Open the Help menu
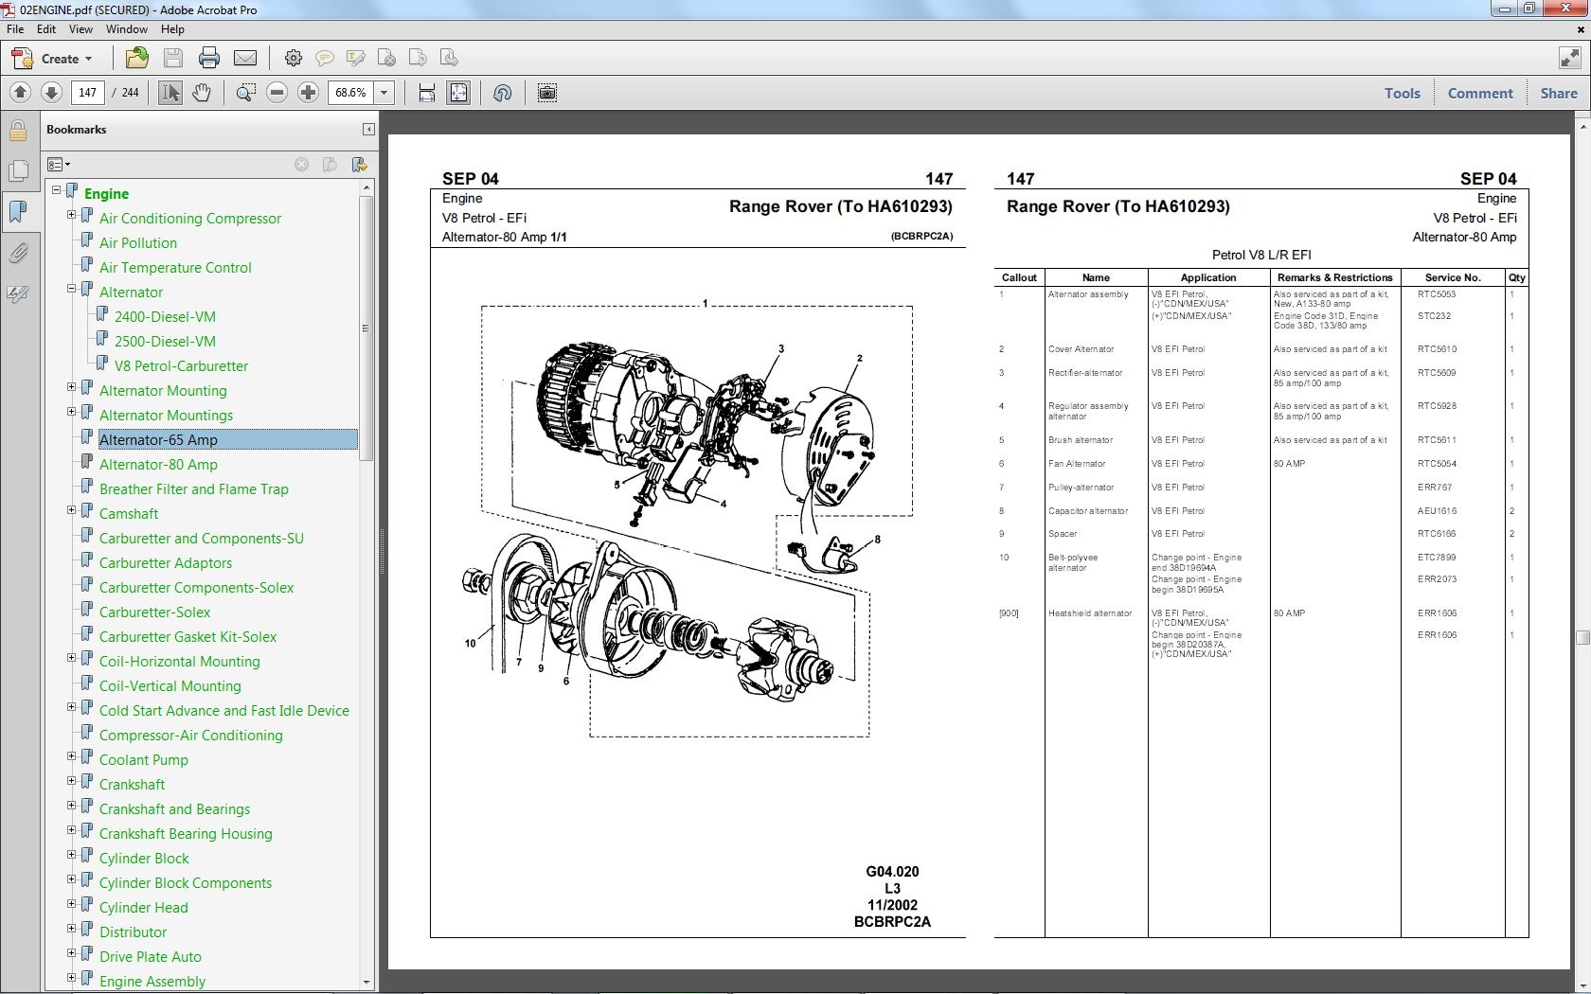Screen dimensions: 1591x994 172,29
